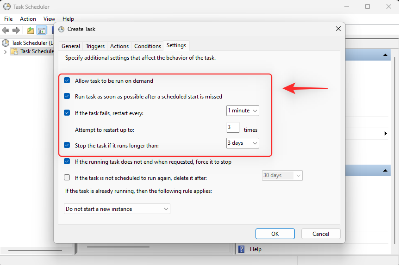Select the Task Scheduler Library folder icon
The image size is (399, 265).
tap(14, 52)
